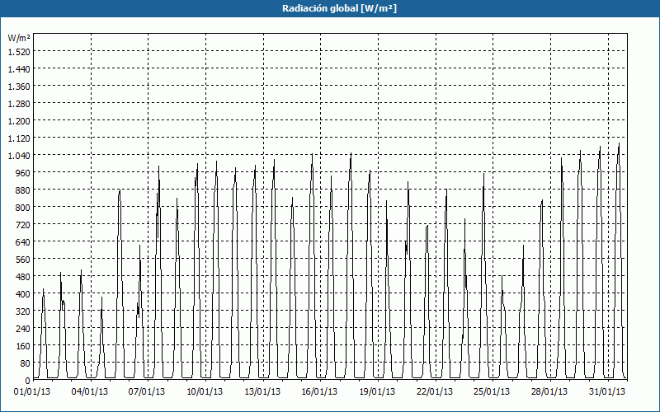Click the 25/01/13 date label
This screenshot has height=412, width=660.
pos(492,392)
